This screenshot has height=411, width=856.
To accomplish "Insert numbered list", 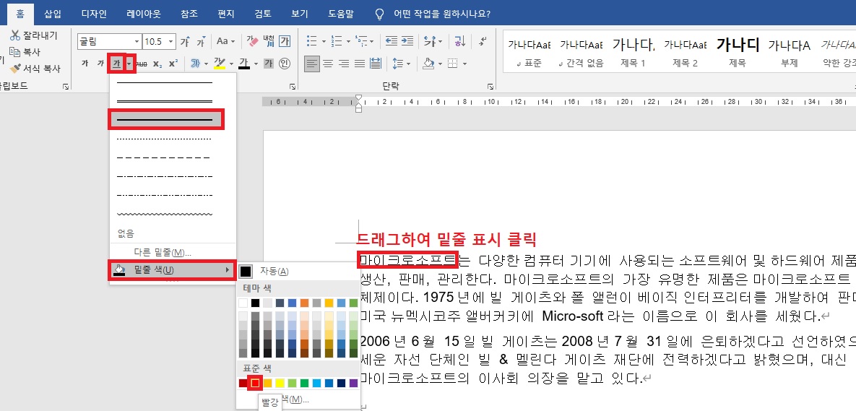I will pos(337,41).
